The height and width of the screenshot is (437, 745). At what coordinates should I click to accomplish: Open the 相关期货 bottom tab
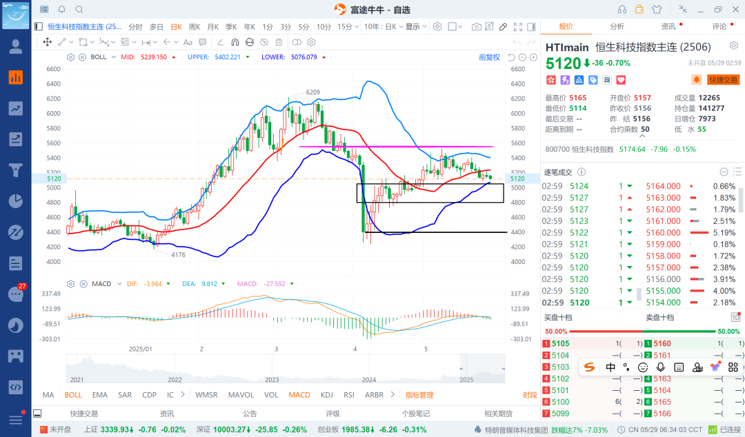[499, 414]
